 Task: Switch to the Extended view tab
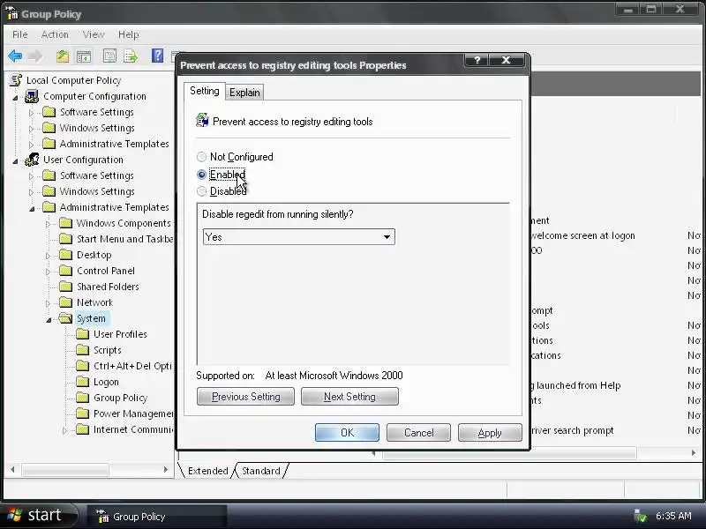tap(207, 471)
